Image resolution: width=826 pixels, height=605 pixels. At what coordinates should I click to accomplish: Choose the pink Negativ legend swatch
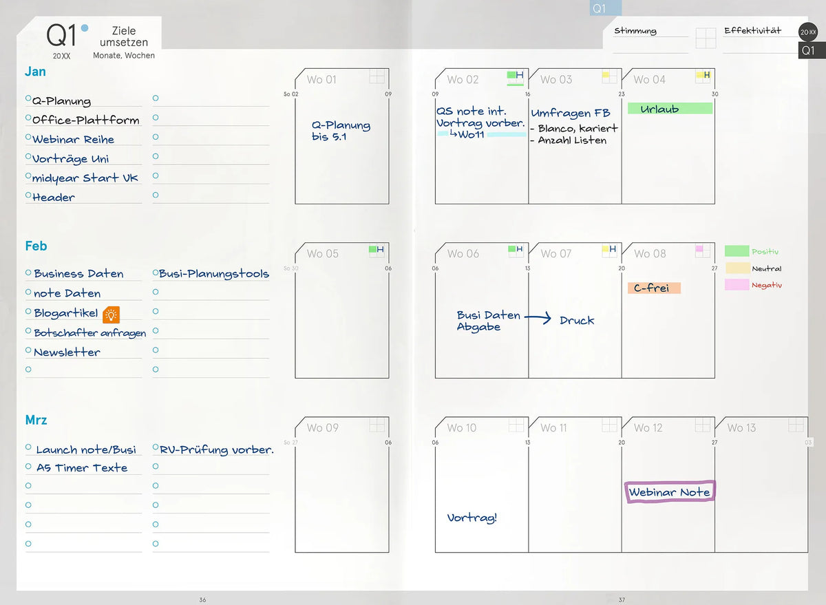737,284
